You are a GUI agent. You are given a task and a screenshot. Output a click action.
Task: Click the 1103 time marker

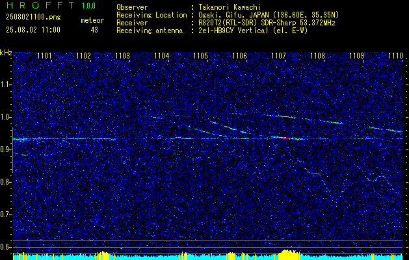tap(123, 56)
